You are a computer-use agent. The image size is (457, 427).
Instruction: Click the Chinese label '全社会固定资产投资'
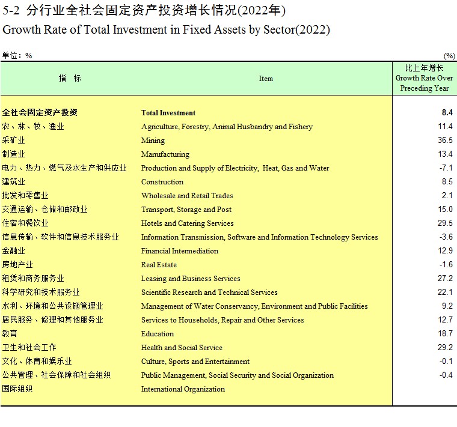click(40, 112)
